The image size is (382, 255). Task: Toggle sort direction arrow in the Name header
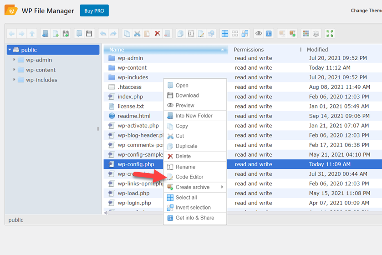(223, 50)
